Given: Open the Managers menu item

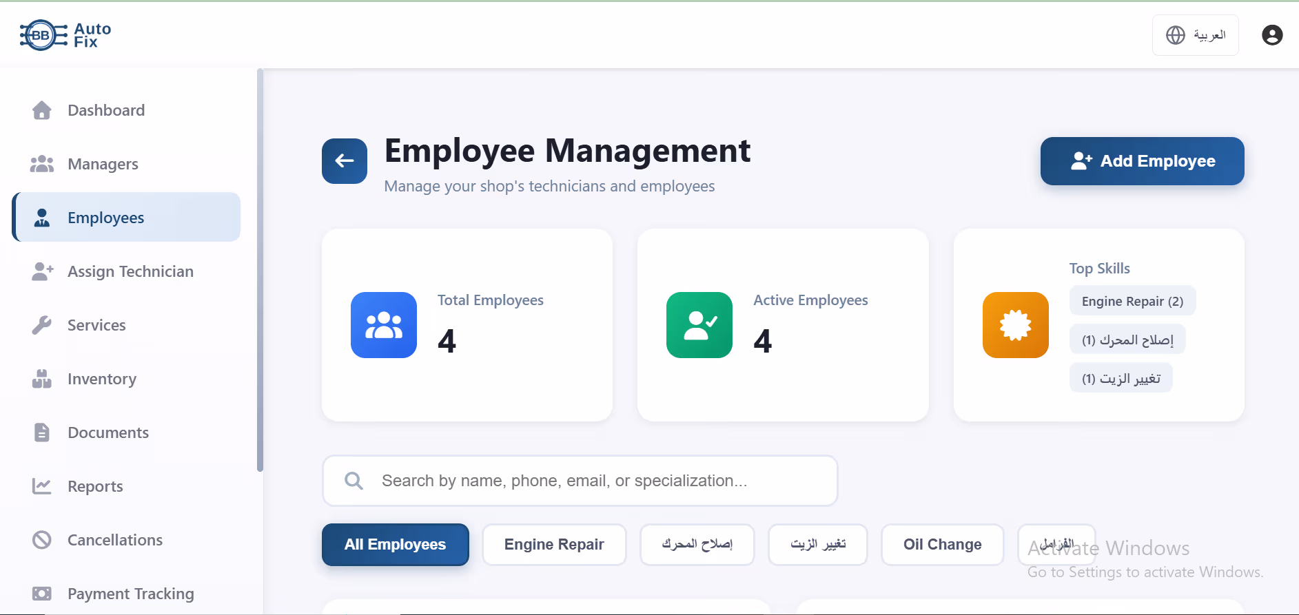Looking at the screenshot, I should point(126,164).
